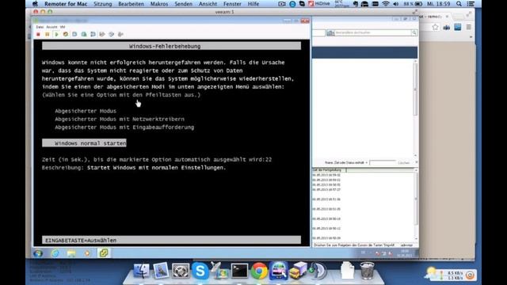Image resolution: width=507 pixels, height=285 pixels.
Task: Click the green VM console toolbar icon beside Reset's neighbor
Action: click(x=84, y=34)
